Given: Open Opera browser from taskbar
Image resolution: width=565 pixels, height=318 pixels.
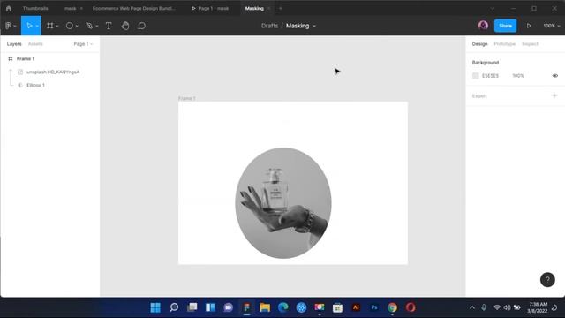Looking at the screenshot, I should click(x=411, y=307).
